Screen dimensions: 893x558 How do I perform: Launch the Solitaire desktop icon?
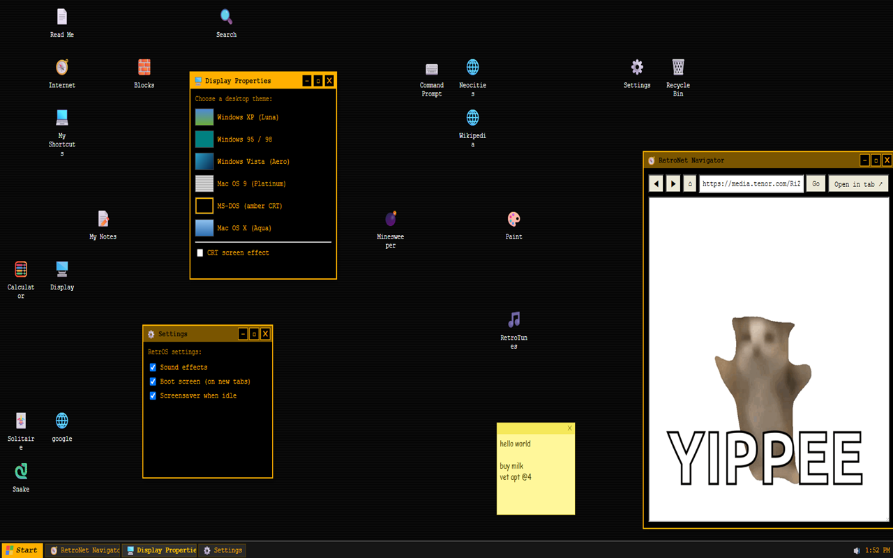21,431
